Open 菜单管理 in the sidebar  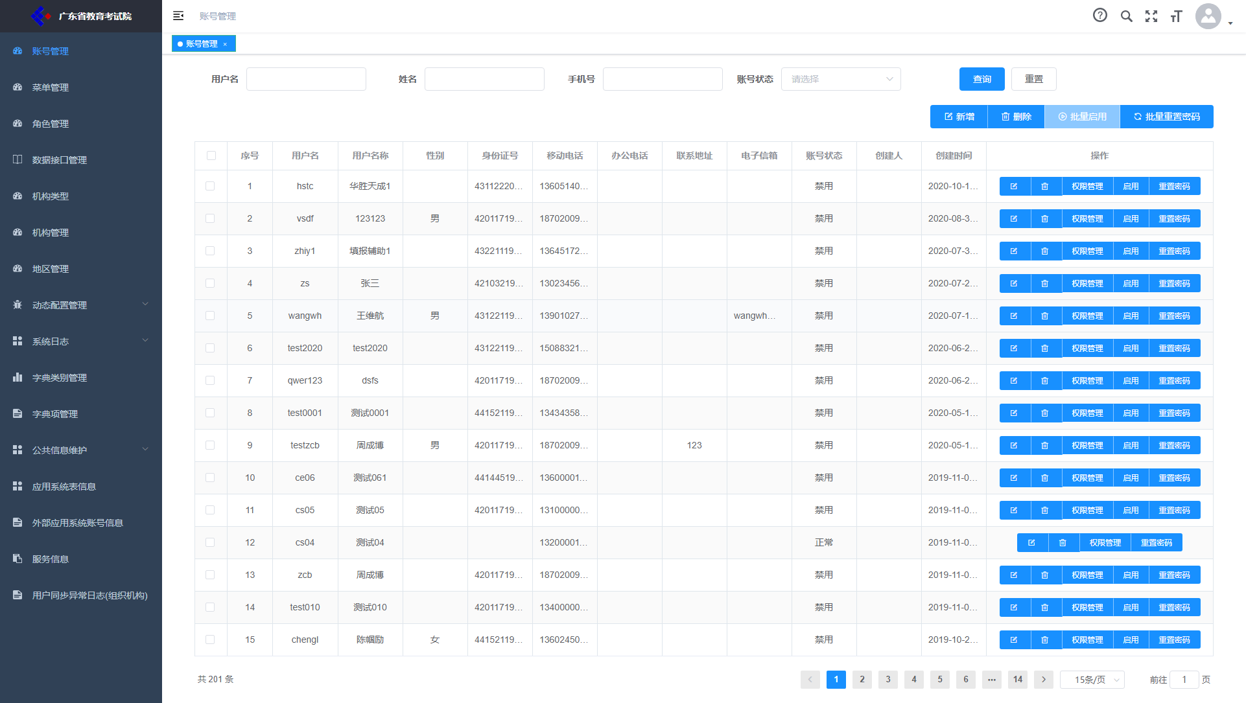click(81, 87)
